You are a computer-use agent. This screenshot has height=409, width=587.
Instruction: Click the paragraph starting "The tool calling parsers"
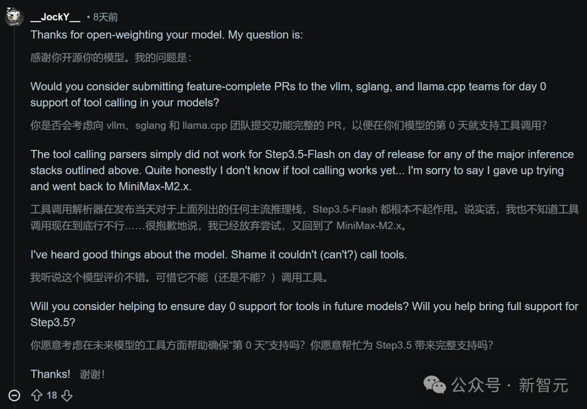(302, 171)
